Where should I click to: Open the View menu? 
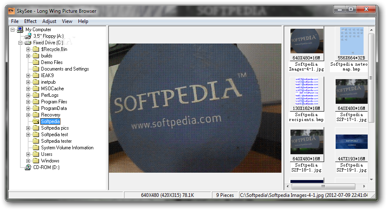67,21
